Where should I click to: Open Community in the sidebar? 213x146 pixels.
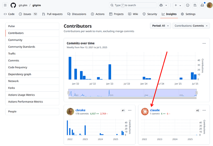[x=32, y=40]
